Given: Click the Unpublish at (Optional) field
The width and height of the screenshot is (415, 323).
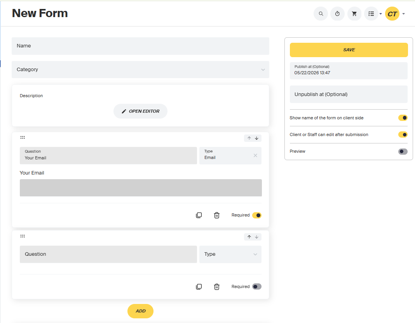Looking at the screenshot, I should coord(349,94).
